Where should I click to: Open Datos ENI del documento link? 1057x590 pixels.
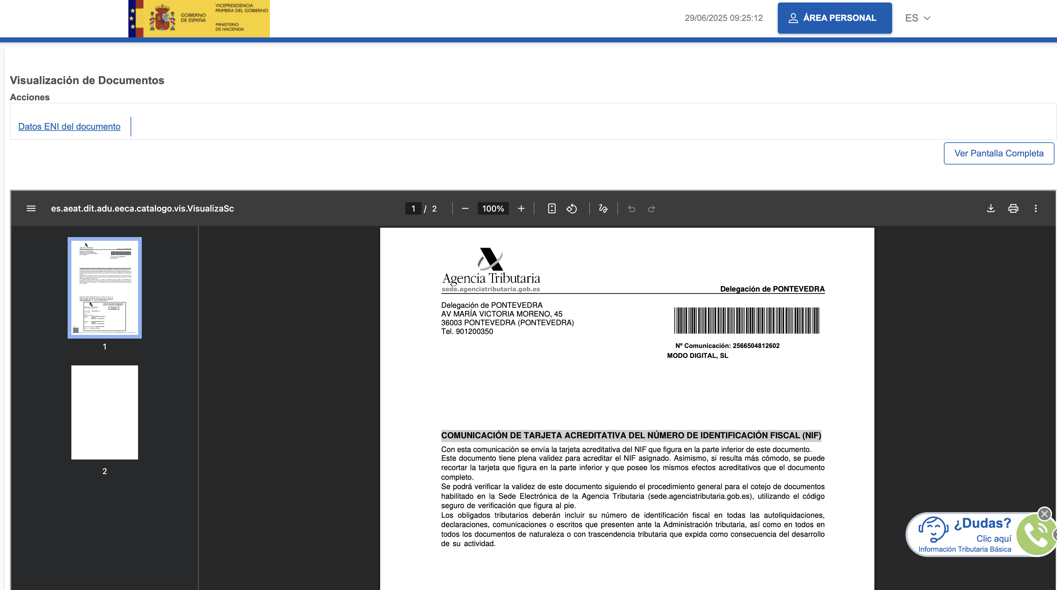pyautogui.click(x=69, y=126)
